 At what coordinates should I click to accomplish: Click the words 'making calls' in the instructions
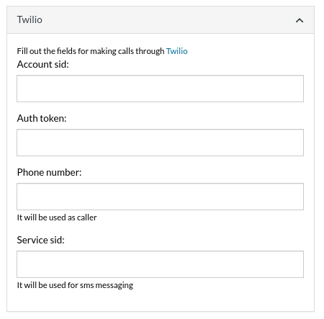112,51
